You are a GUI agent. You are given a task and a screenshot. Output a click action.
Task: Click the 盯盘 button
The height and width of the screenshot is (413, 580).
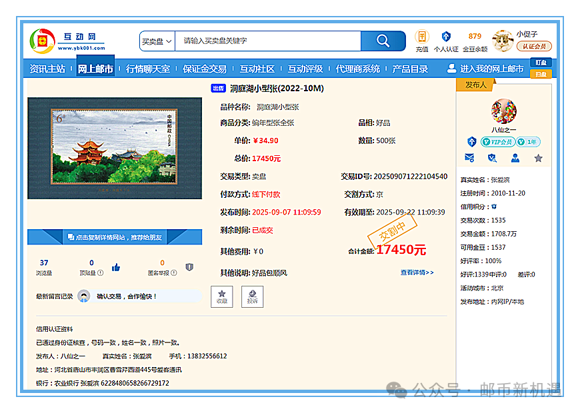point(541,63)
